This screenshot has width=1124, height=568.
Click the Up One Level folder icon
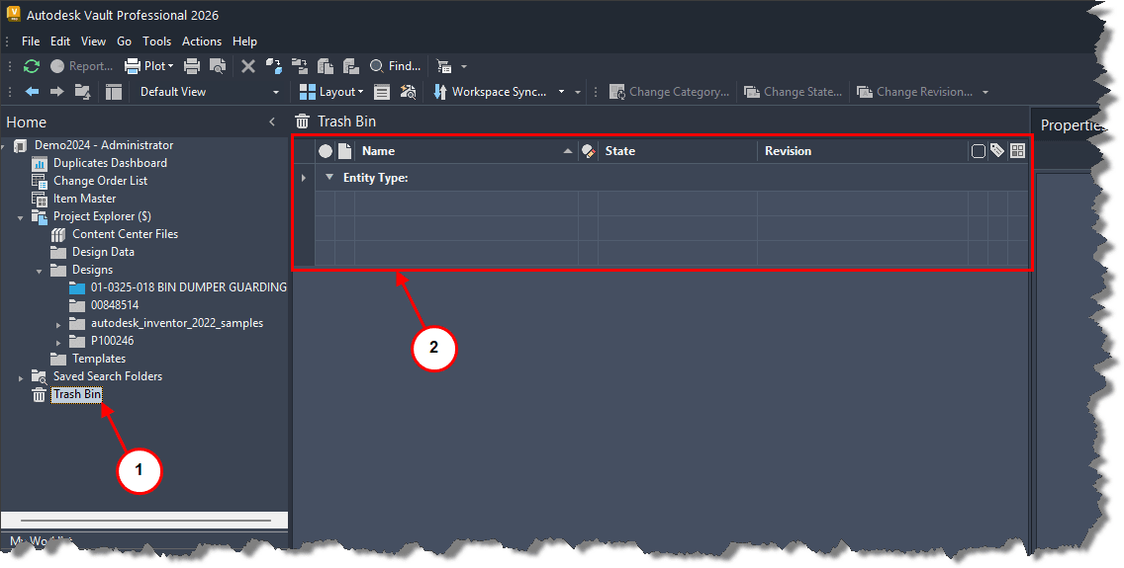[x=82, y=92]
